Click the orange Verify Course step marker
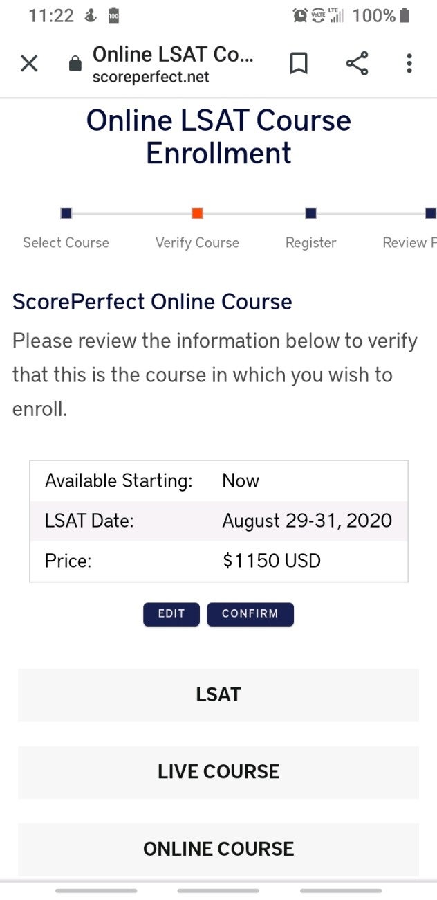Screen dimensions: 437x900 click(197, 213)
